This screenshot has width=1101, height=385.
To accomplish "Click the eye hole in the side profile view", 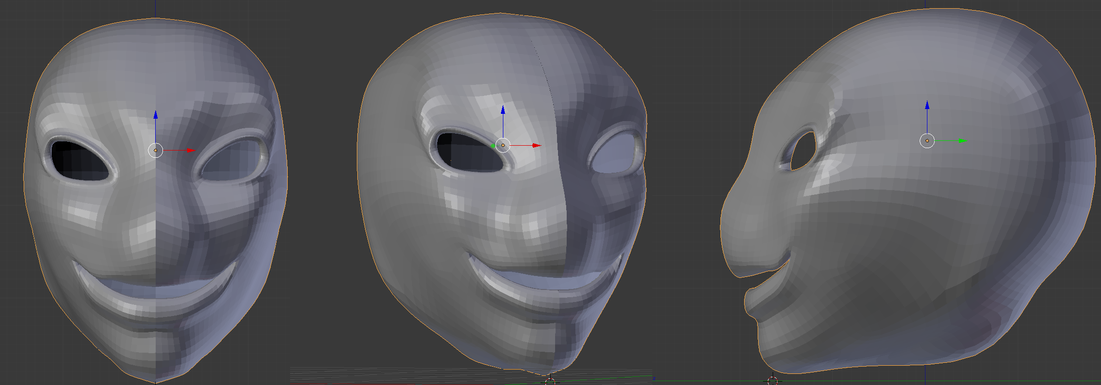I will pos(803,151).
